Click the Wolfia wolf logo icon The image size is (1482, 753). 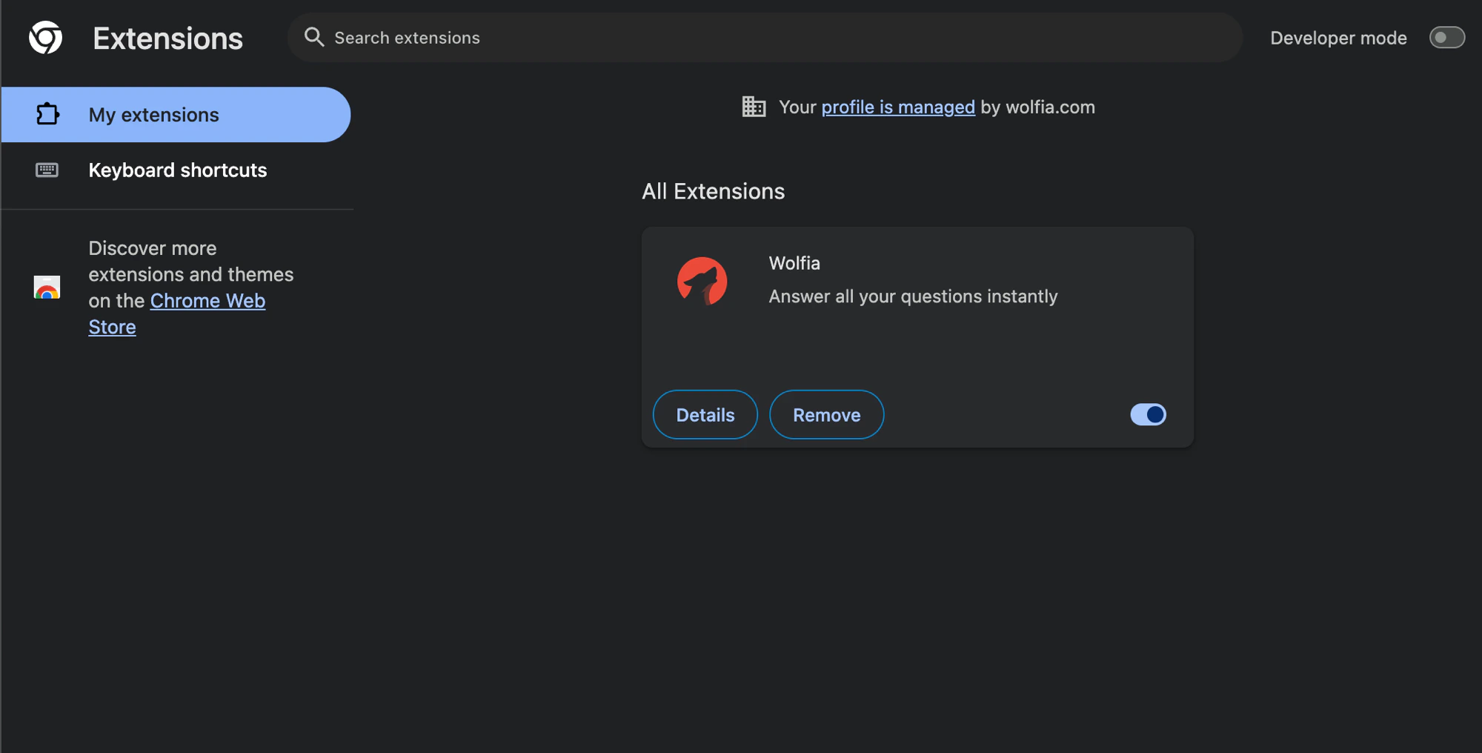pos(702,282)
